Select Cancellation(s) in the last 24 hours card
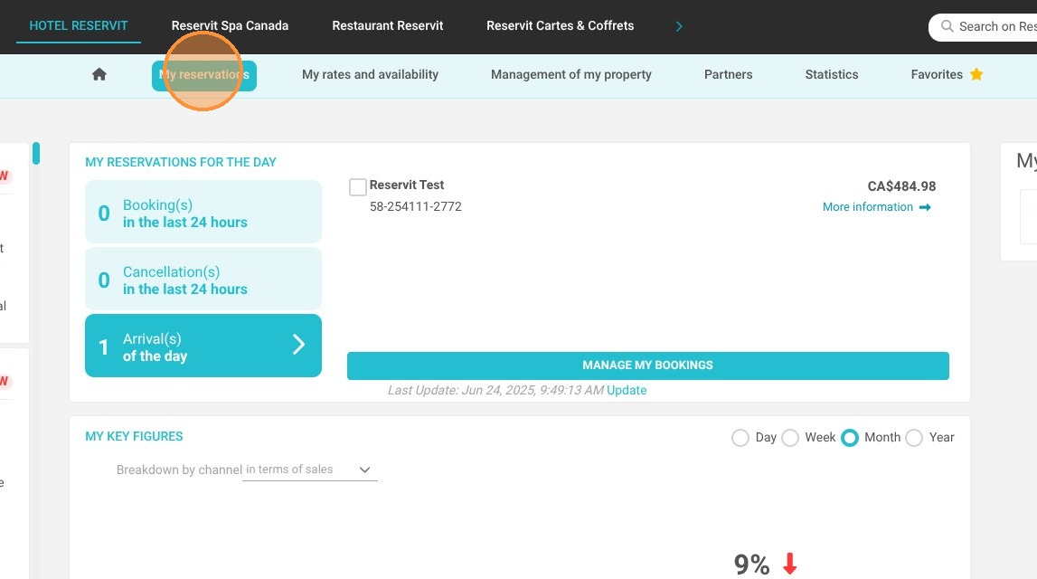 pyautogui.click(x=203, y=280)
